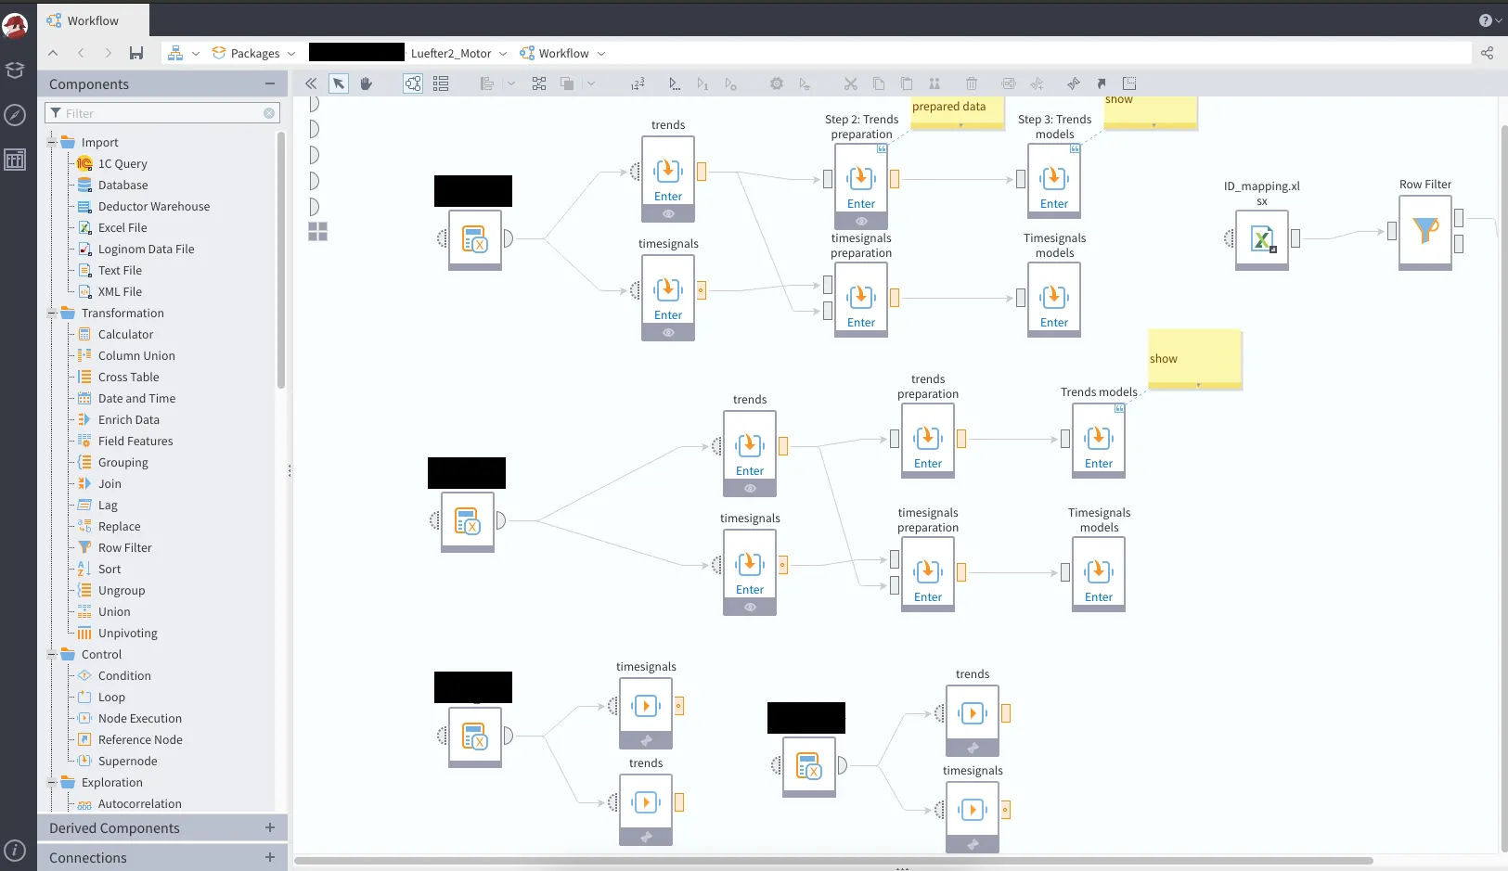This screenshot has width=1508, height=871.
Task: Click the Luefter2_Motor breadcrumb item
Action: [x=451, y=53]
